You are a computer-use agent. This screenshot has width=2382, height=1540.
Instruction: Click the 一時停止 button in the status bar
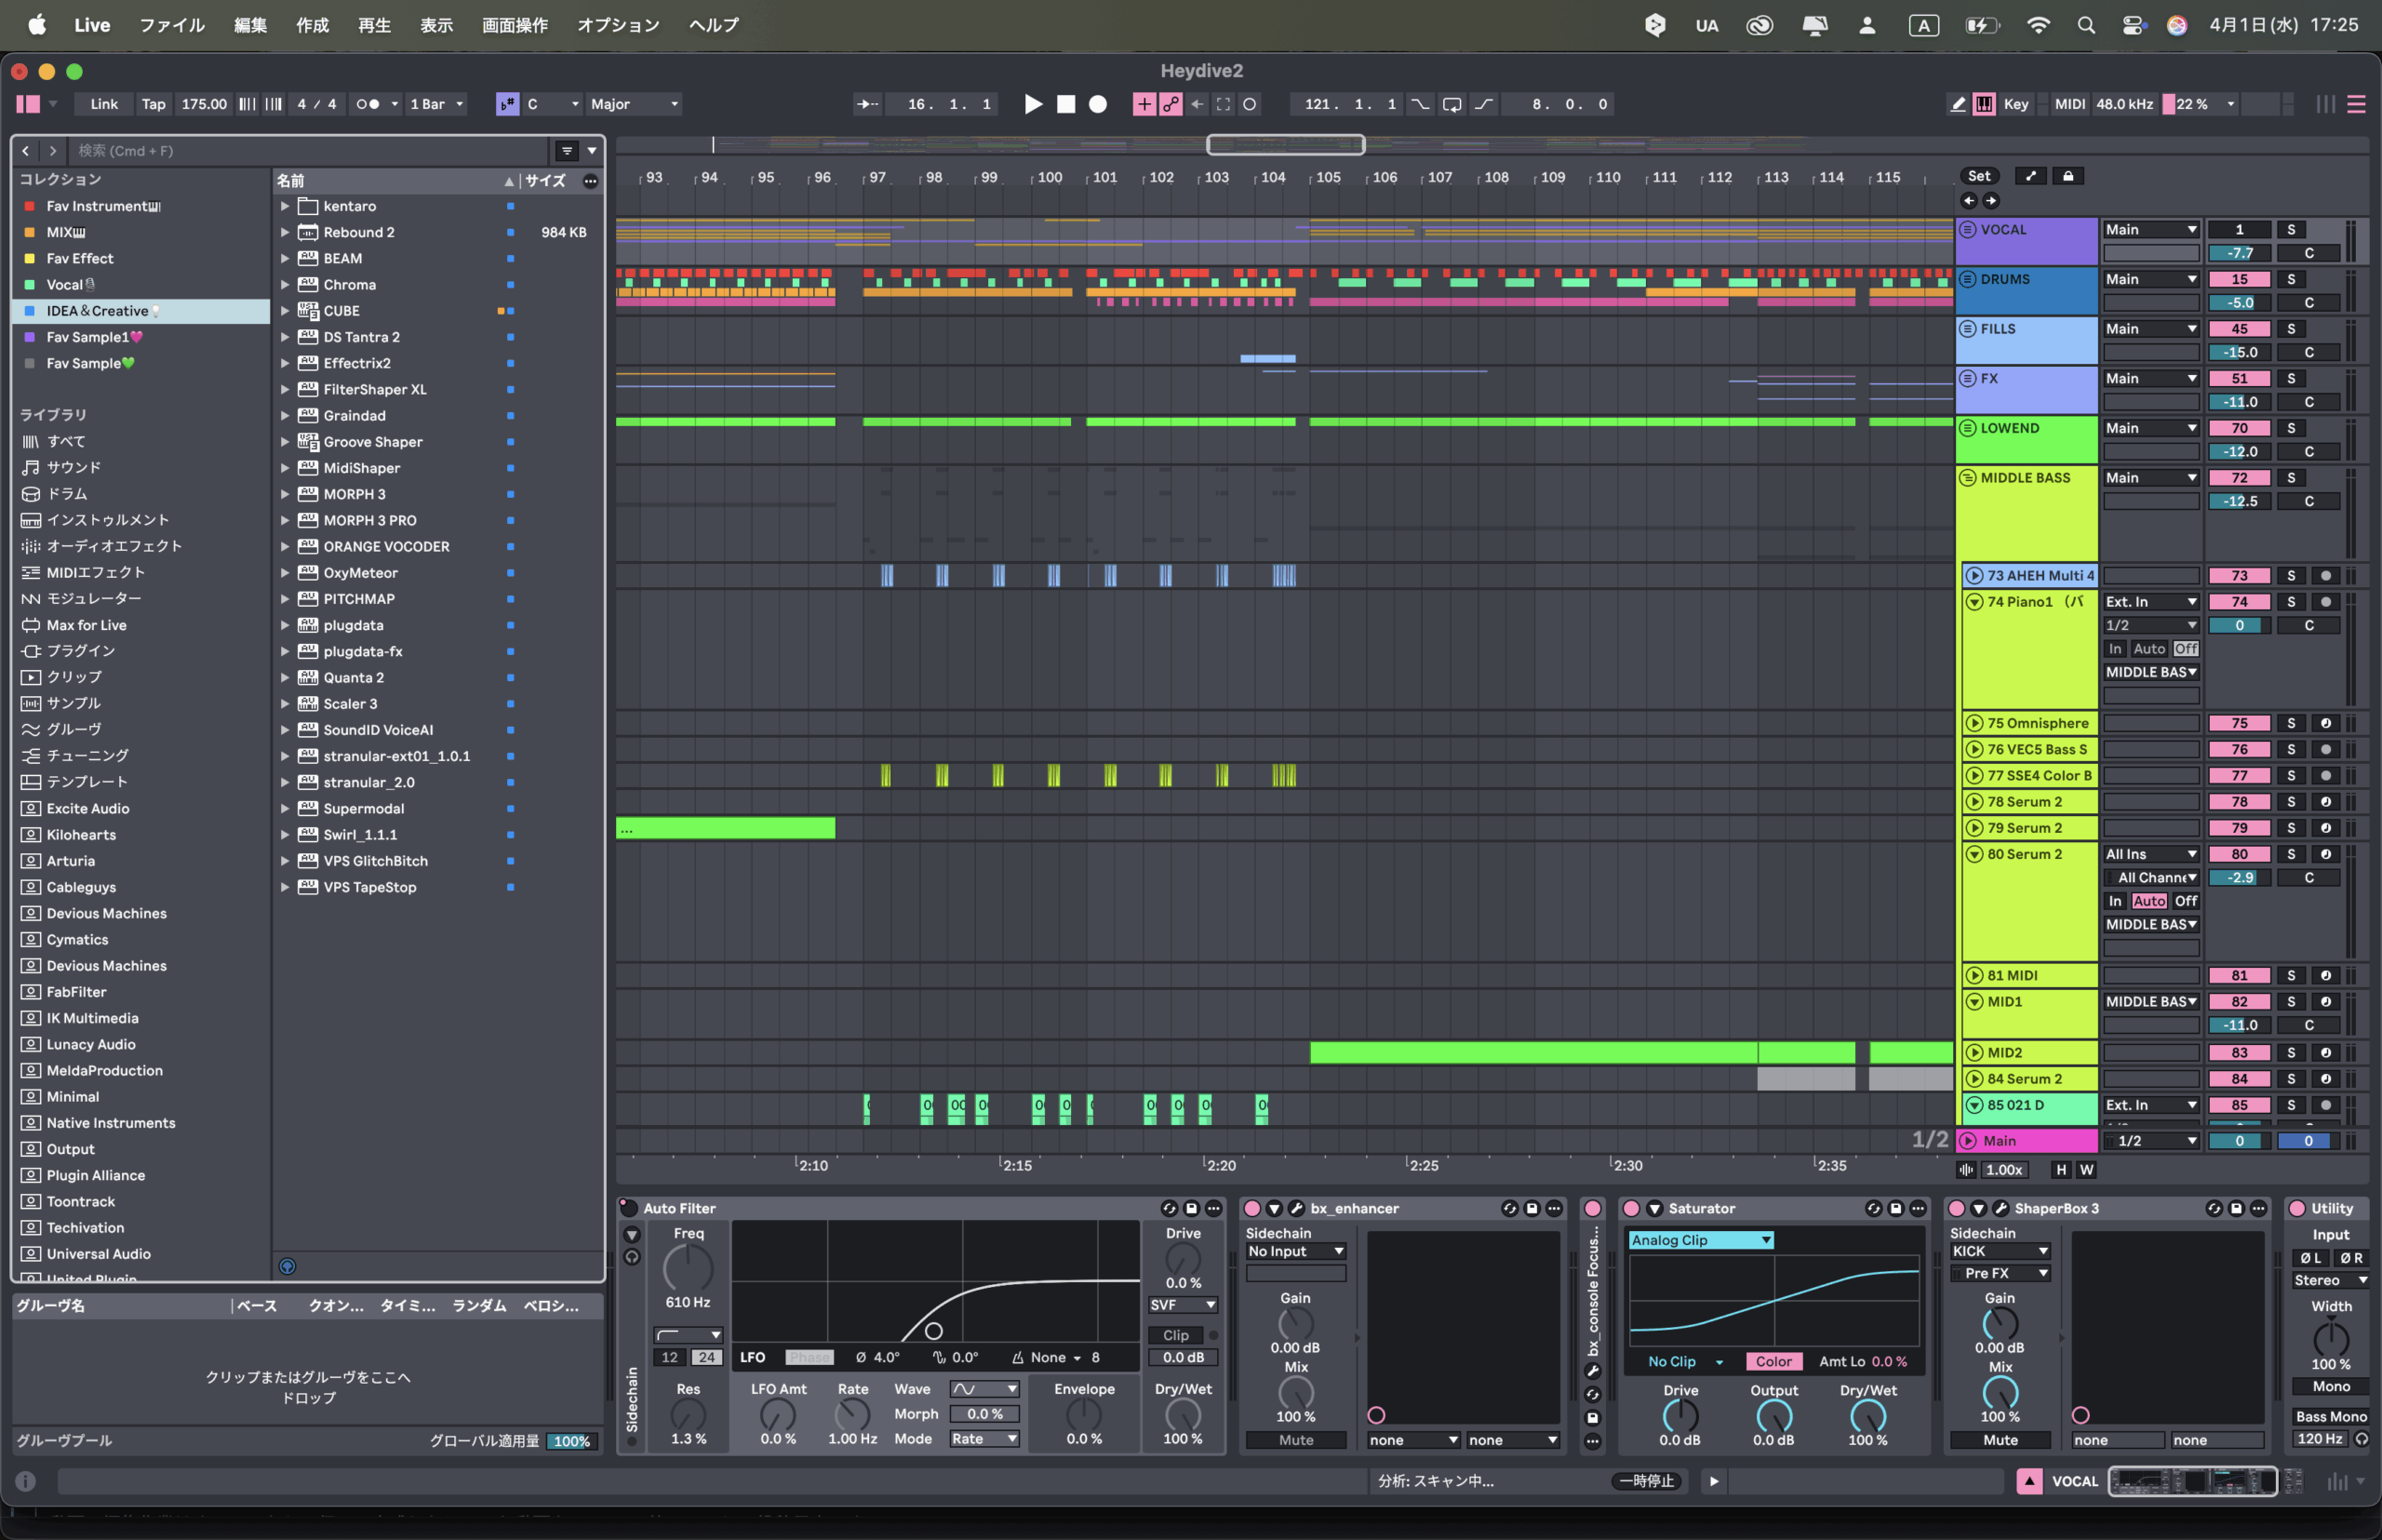[x=1646, y=1481]
